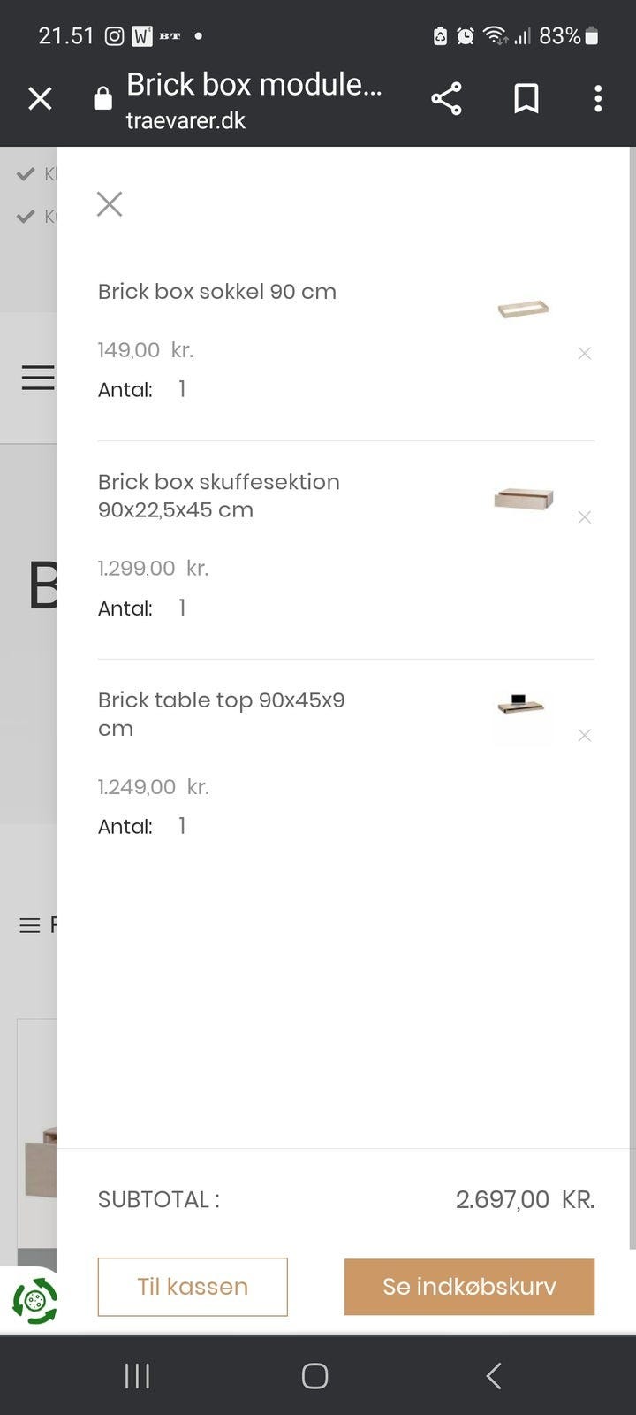The width and height of the screenshot is (636, 1415).
Task: Close the cart side panel
Action: 110,204
